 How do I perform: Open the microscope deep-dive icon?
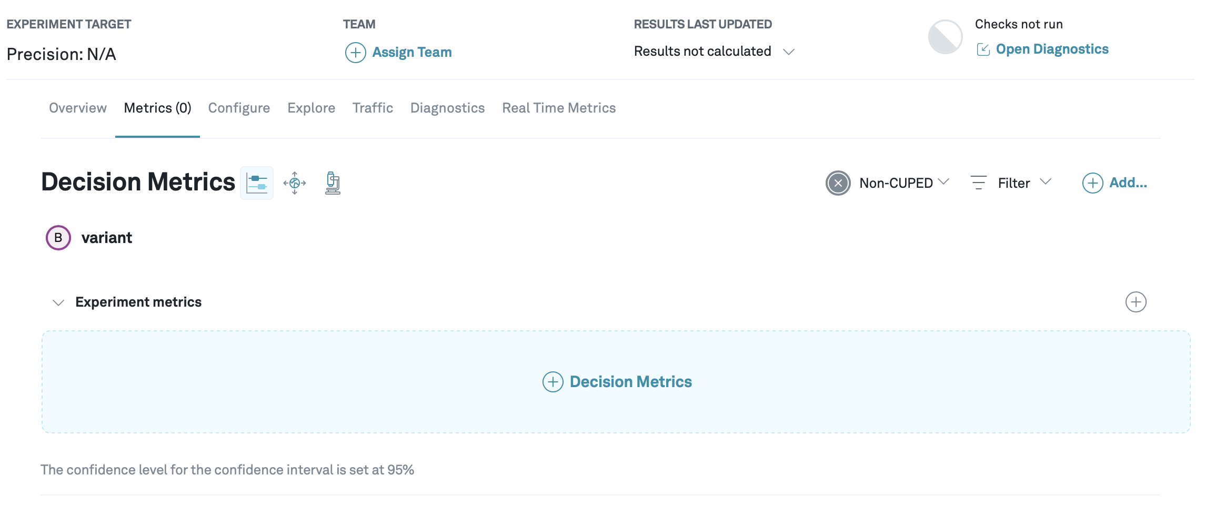click(x=332, y=184)
